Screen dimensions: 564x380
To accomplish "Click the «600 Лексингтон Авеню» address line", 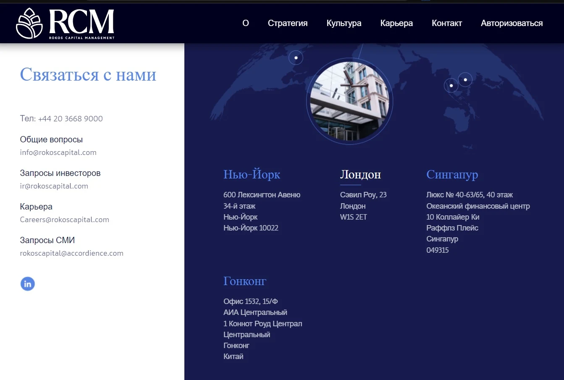I will pos(262,195).
